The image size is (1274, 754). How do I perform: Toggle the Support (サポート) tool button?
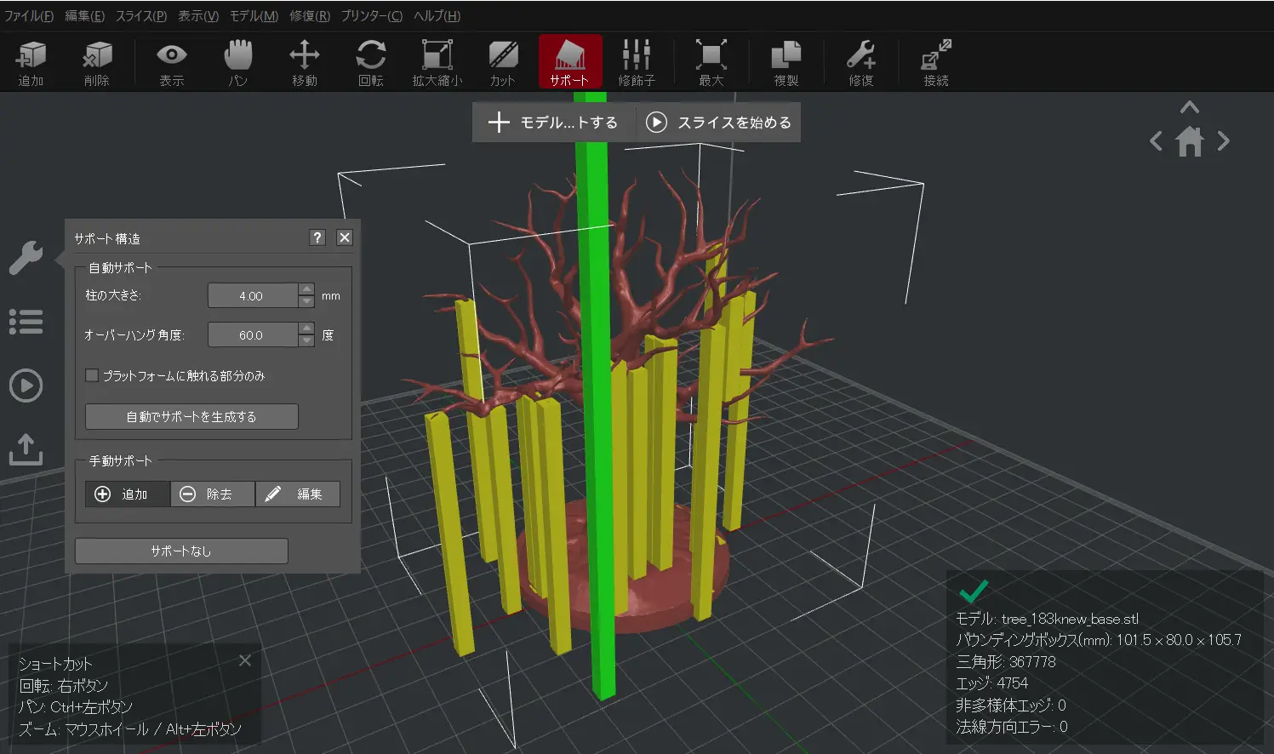pyautogui.click(x=569, y=63)
